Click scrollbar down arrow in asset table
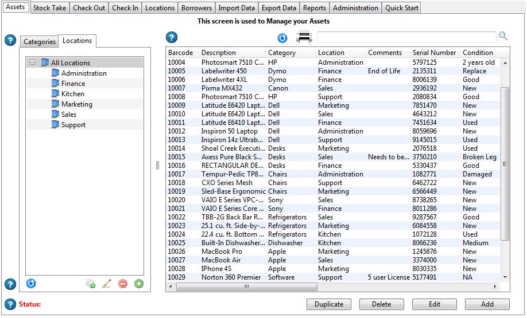This screenshot has width=527, height=318. pyautogui.click(x=505, y=277)
